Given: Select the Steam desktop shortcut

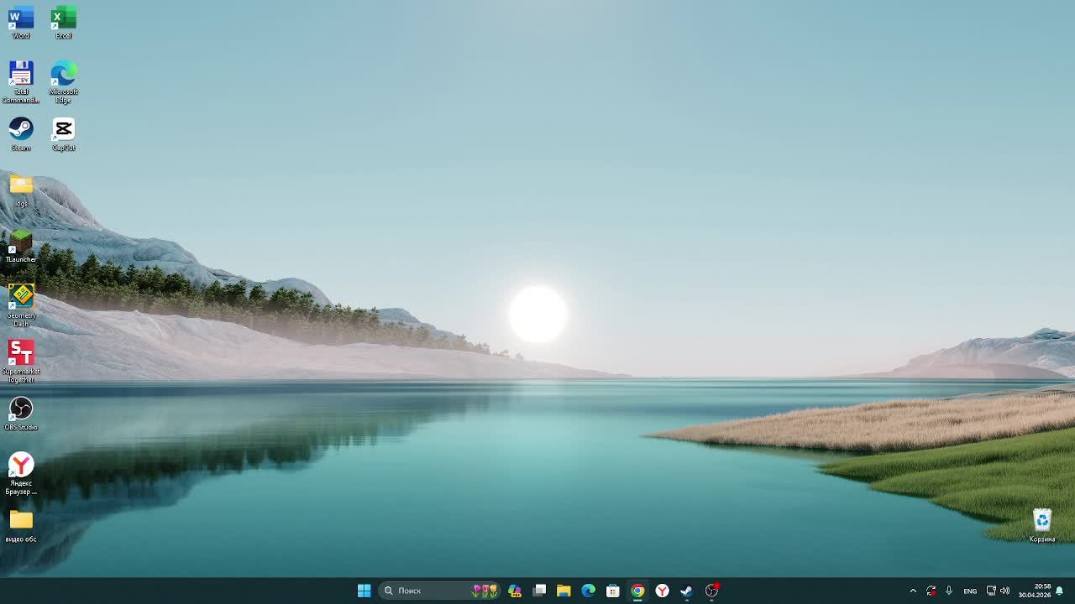Looking at the screenshot, I should pyautogui.click(x=21, y=134).
